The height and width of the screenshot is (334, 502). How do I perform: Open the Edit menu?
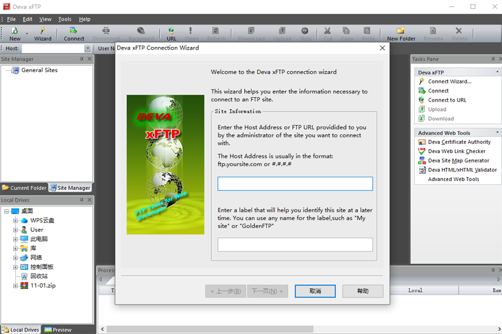coord(28,19)
